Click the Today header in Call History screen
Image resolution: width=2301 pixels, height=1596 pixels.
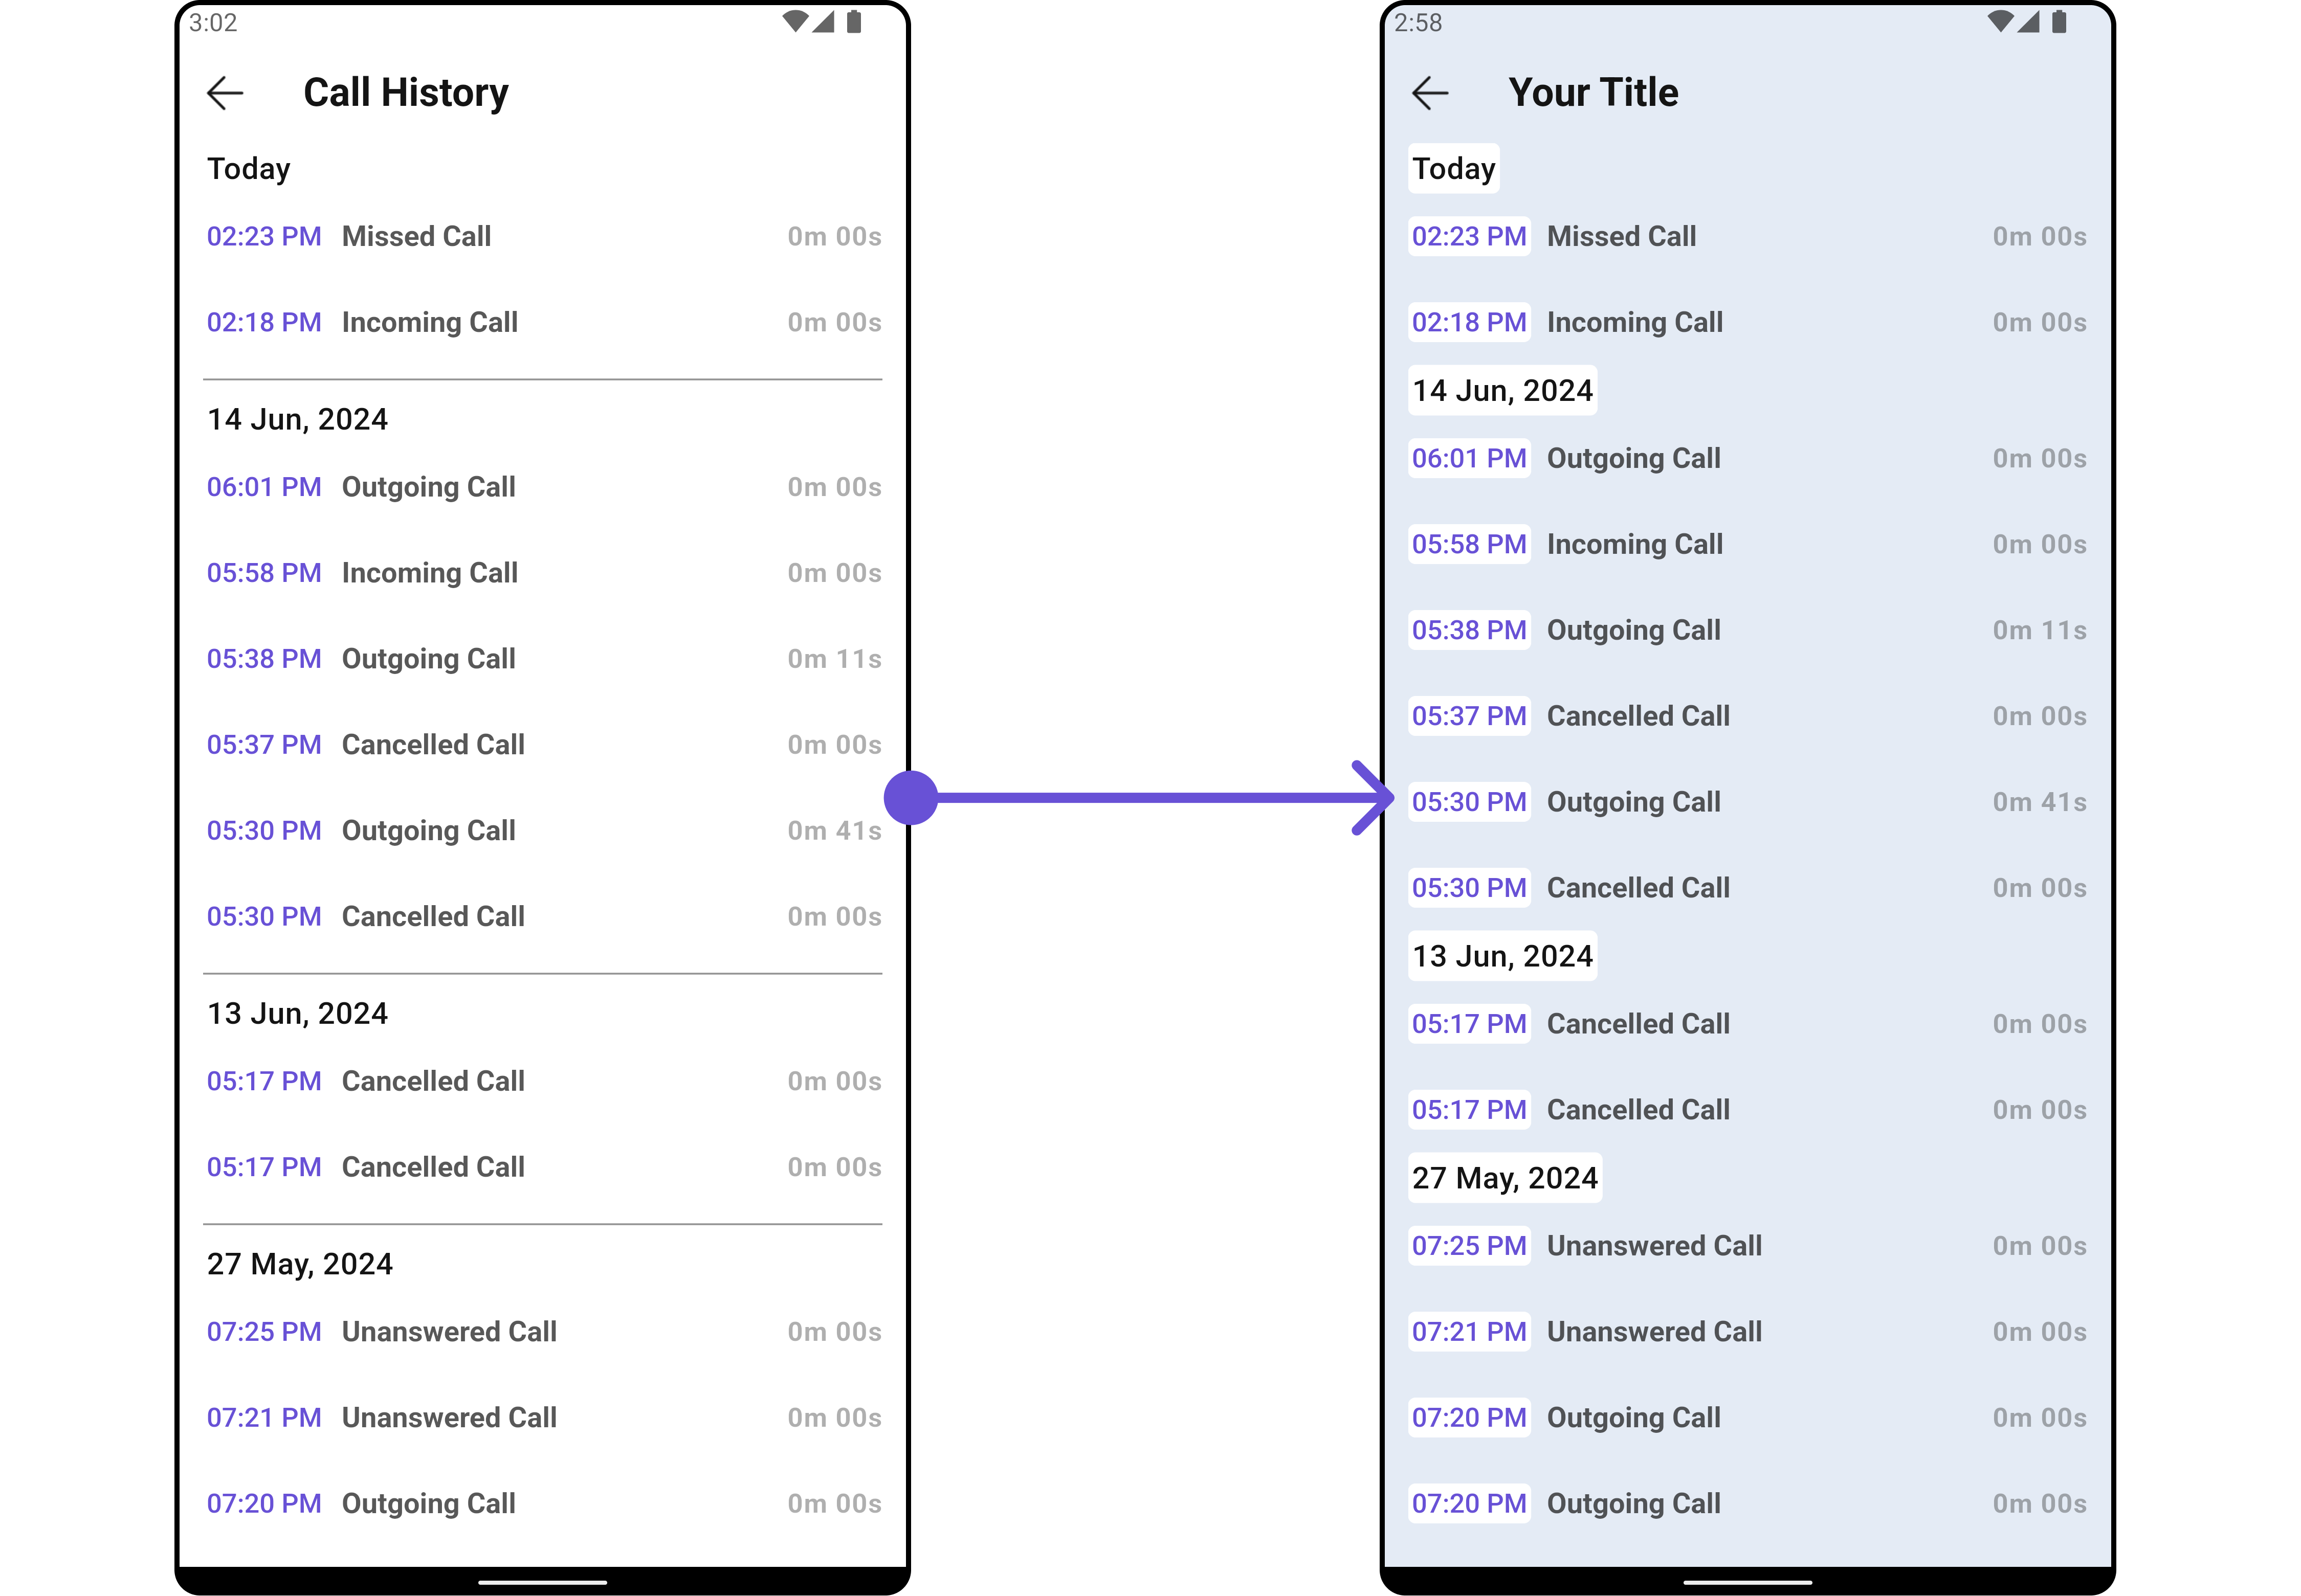(248, 169)
